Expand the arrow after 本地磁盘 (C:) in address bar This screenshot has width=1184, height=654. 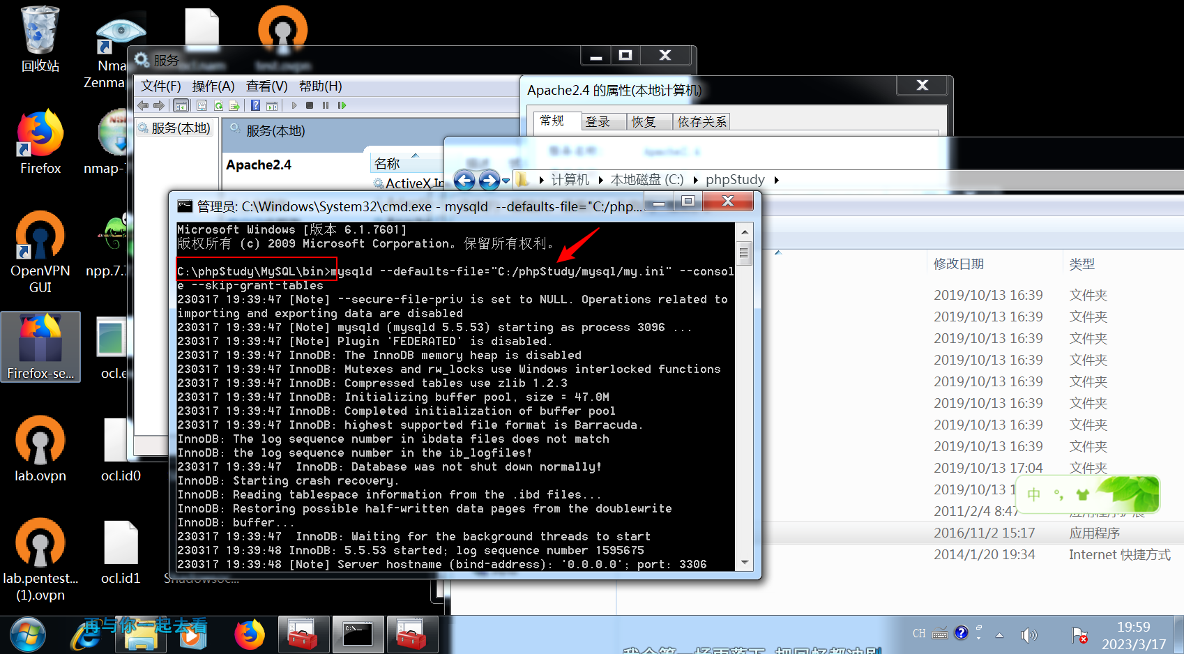point(695,180)
